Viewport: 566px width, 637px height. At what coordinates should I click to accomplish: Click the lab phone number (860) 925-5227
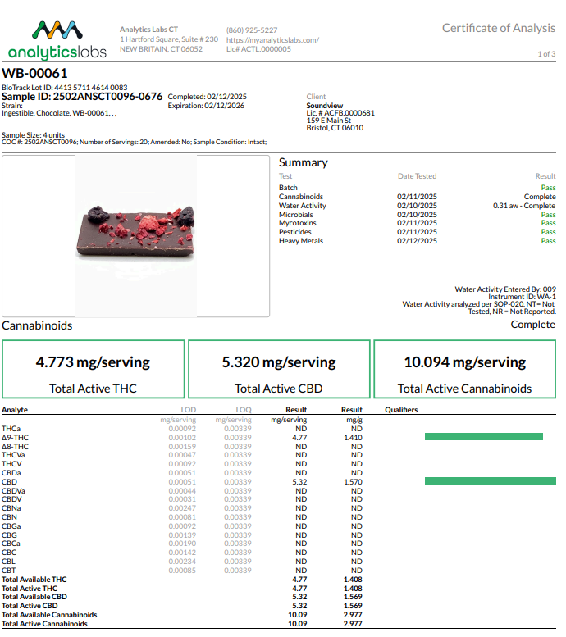[x=252, y=30]
